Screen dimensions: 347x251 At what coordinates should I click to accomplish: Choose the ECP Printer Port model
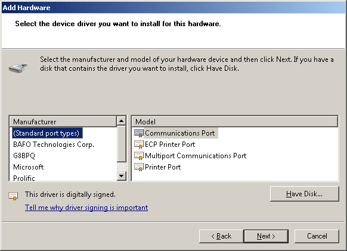point(170,145)
